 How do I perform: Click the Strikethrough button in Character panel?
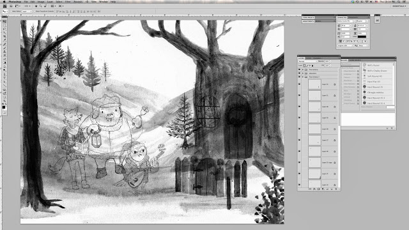365,41
